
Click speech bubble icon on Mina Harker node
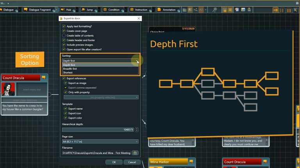pos(191,161)
